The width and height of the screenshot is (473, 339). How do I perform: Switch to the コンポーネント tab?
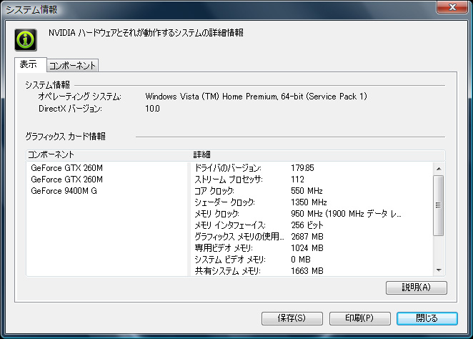72,66
